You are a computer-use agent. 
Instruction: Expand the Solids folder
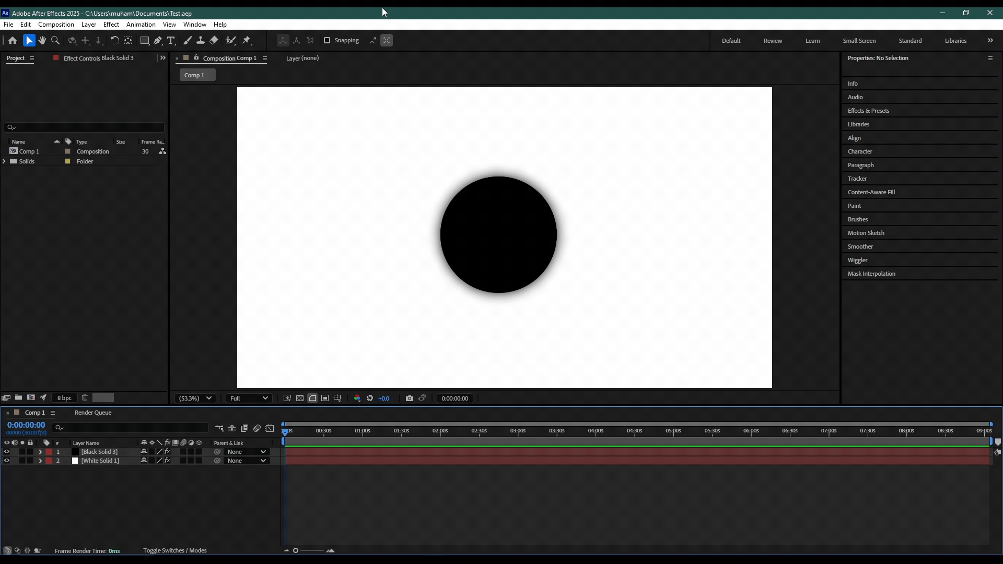[5, 161]
